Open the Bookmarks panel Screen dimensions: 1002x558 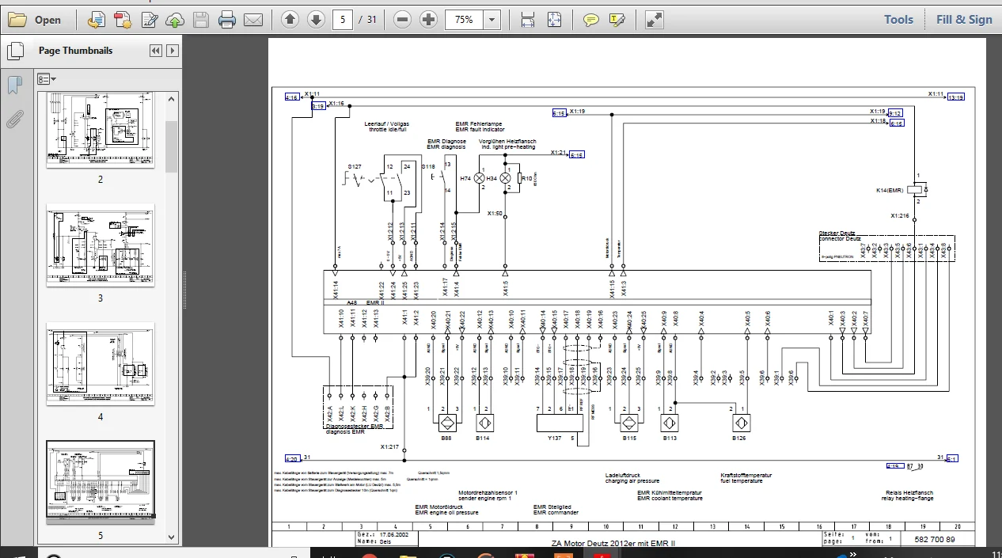pos(14,85)
